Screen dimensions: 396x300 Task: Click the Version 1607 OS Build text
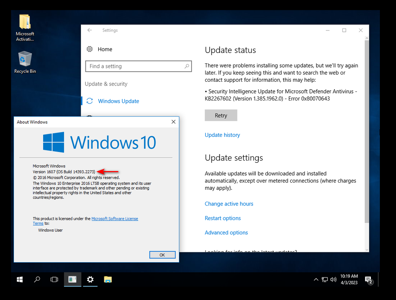[64, 172]
